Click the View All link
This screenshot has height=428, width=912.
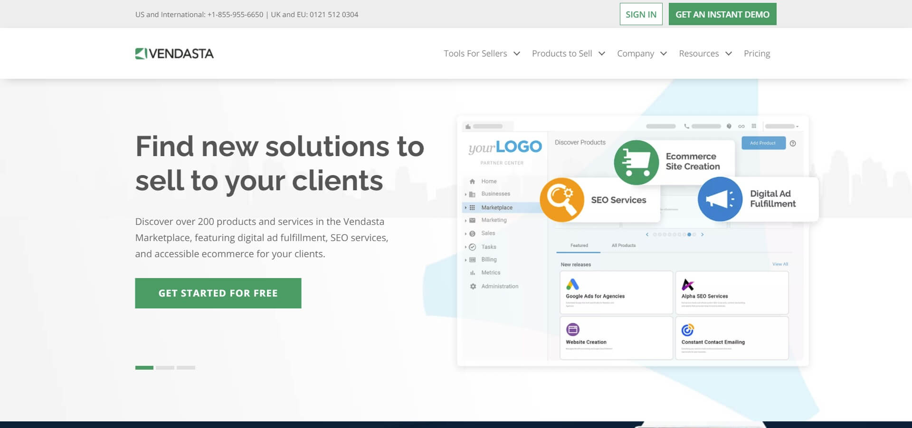click(780, 264)
